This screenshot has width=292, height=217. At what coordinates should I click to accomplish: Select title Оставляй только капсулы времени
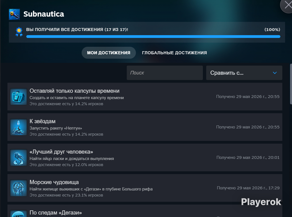74,91
